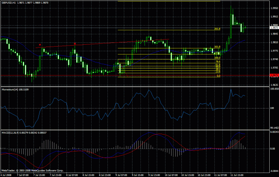Click the MACD scale value 0.00
Screen dimensions: 279x177
(x=272, y=149)
